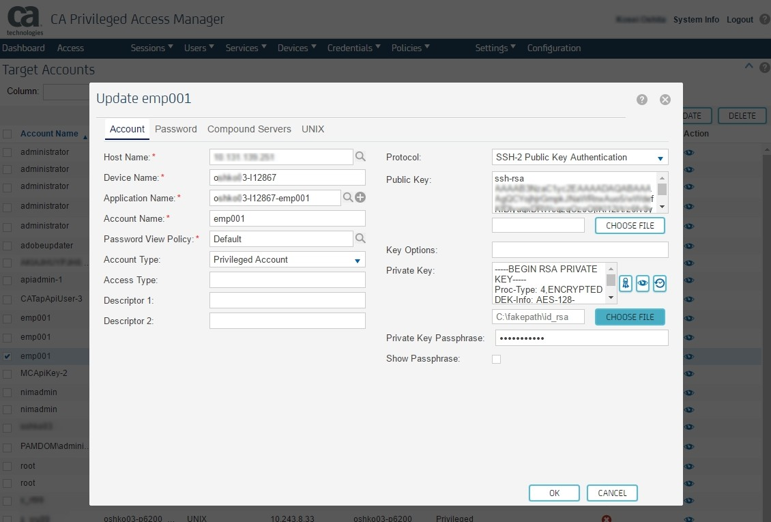
Task: Click the plus icon to add application
Action: pos(361,198)
